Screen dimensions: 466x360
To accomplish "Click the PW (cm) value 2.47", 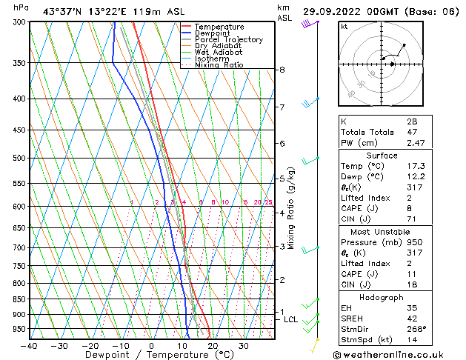I will click(x=416, y=143).
